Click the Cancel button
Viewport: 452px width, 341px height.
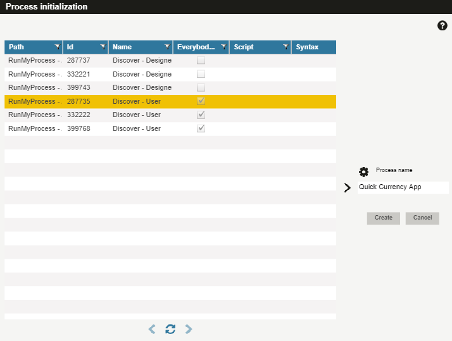[422, 218]
